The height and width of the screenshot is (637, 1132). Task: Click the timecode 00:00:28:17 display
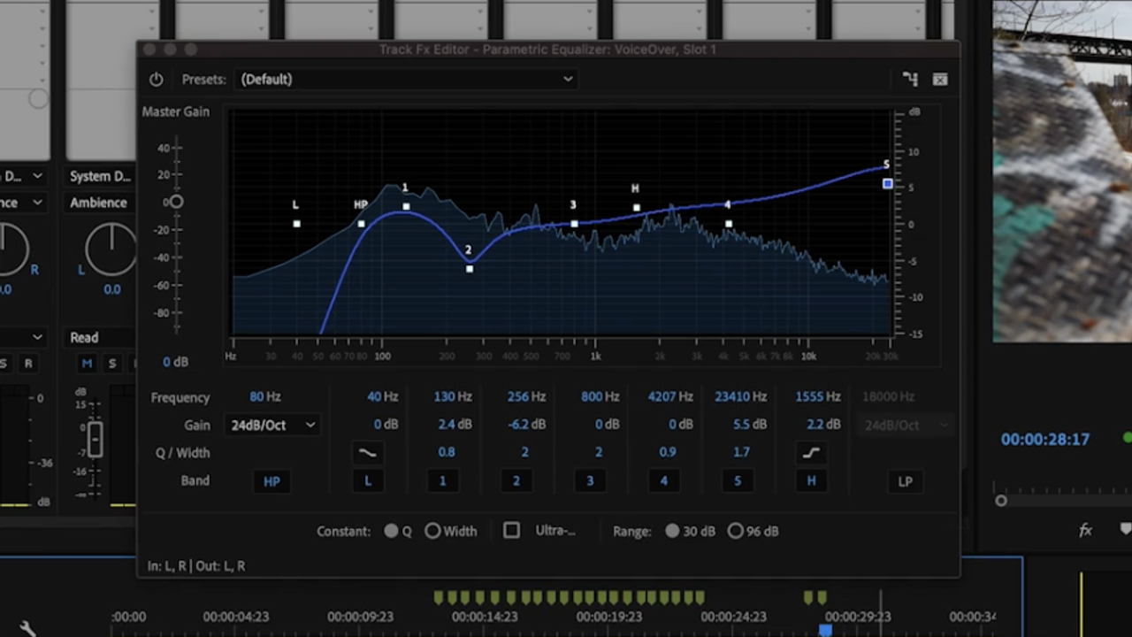pyautogui.click(x=1044, y=439)
